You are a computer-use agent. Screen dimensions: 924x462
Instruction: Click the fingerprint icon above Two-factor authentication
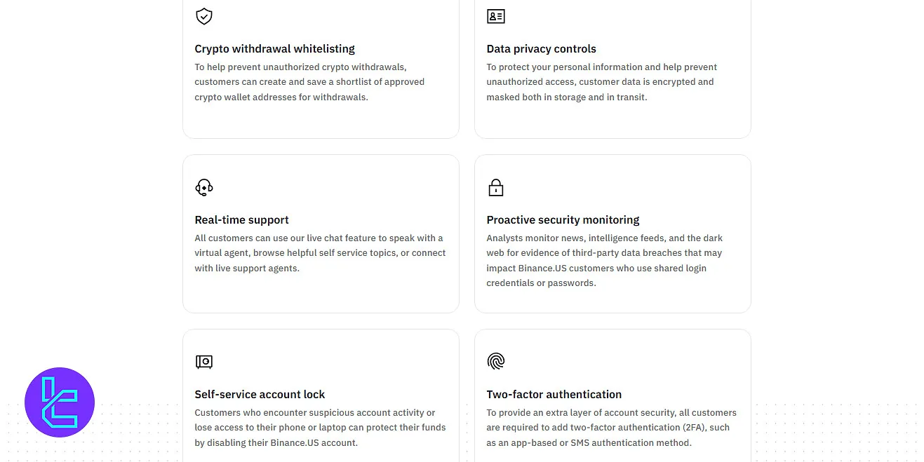[x=495, y=361]
